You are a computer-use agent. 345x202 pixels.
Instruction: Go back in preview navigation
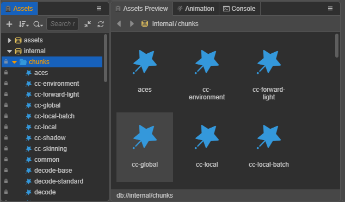click(119, 23)
